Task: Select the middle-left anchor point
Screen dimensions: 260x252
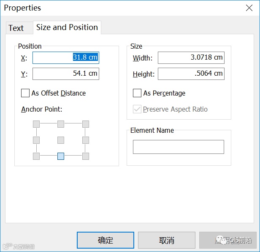Action: click(36, 140)
